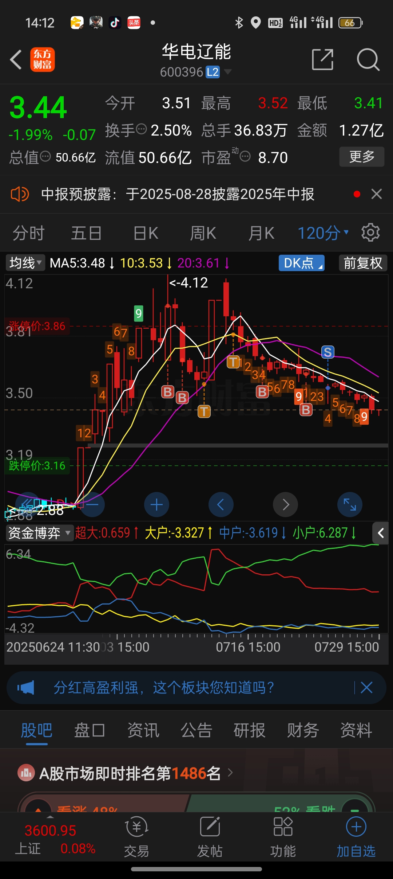Tap info icon next to 市盈
Viewport: 393px width, 879px height.
pos(245,157)
